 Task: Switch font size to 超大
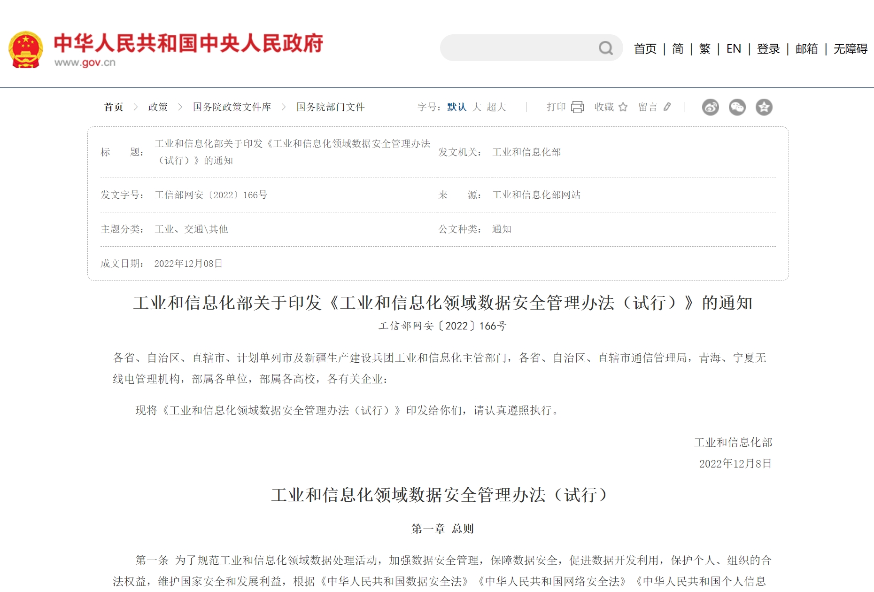496,107
